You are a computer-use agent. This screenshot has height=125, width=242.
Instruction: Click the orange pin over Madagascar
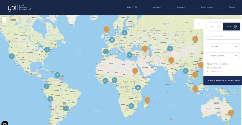pos(147,100)
